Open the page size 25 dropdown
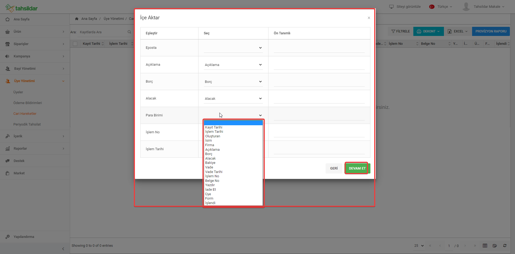The image size is (515, 254). coord(419,246)
